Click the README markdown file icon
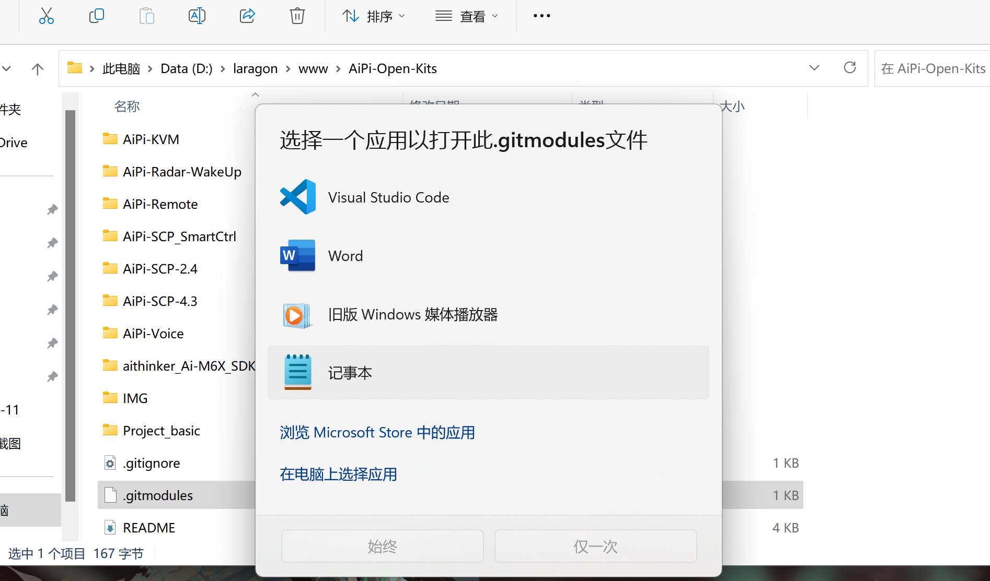Screen dimensions: 990x581 coord(110,528)
